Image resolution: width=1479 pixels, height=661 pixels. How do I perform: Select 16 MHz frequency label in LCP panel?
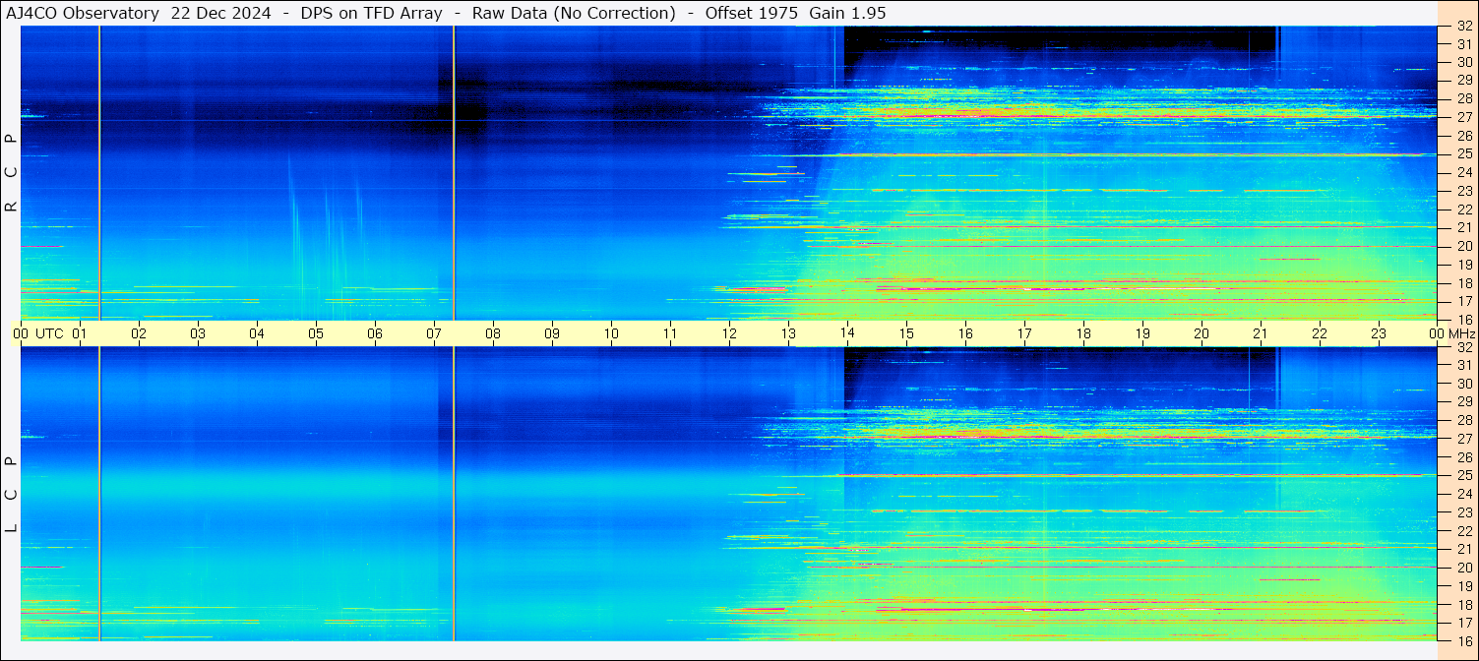pos(1463,641)
